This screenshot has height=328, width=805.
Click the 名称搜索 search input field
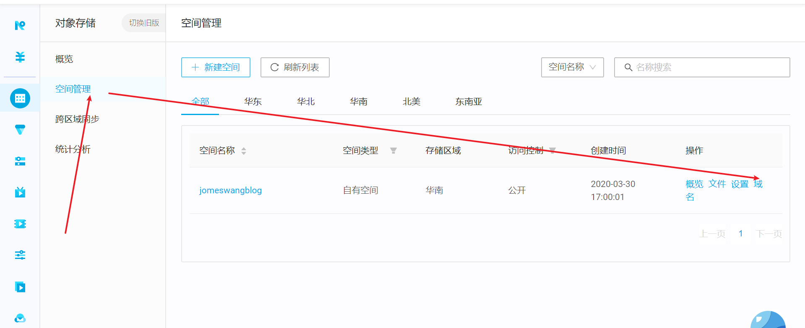tap(702, 67)
